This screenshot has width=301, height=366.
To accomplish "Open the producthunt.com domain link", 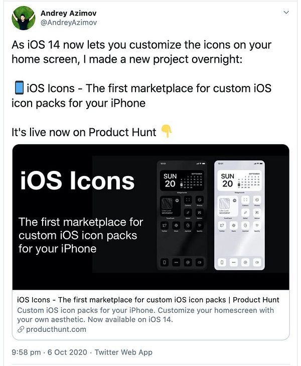I will coord(56,329).
